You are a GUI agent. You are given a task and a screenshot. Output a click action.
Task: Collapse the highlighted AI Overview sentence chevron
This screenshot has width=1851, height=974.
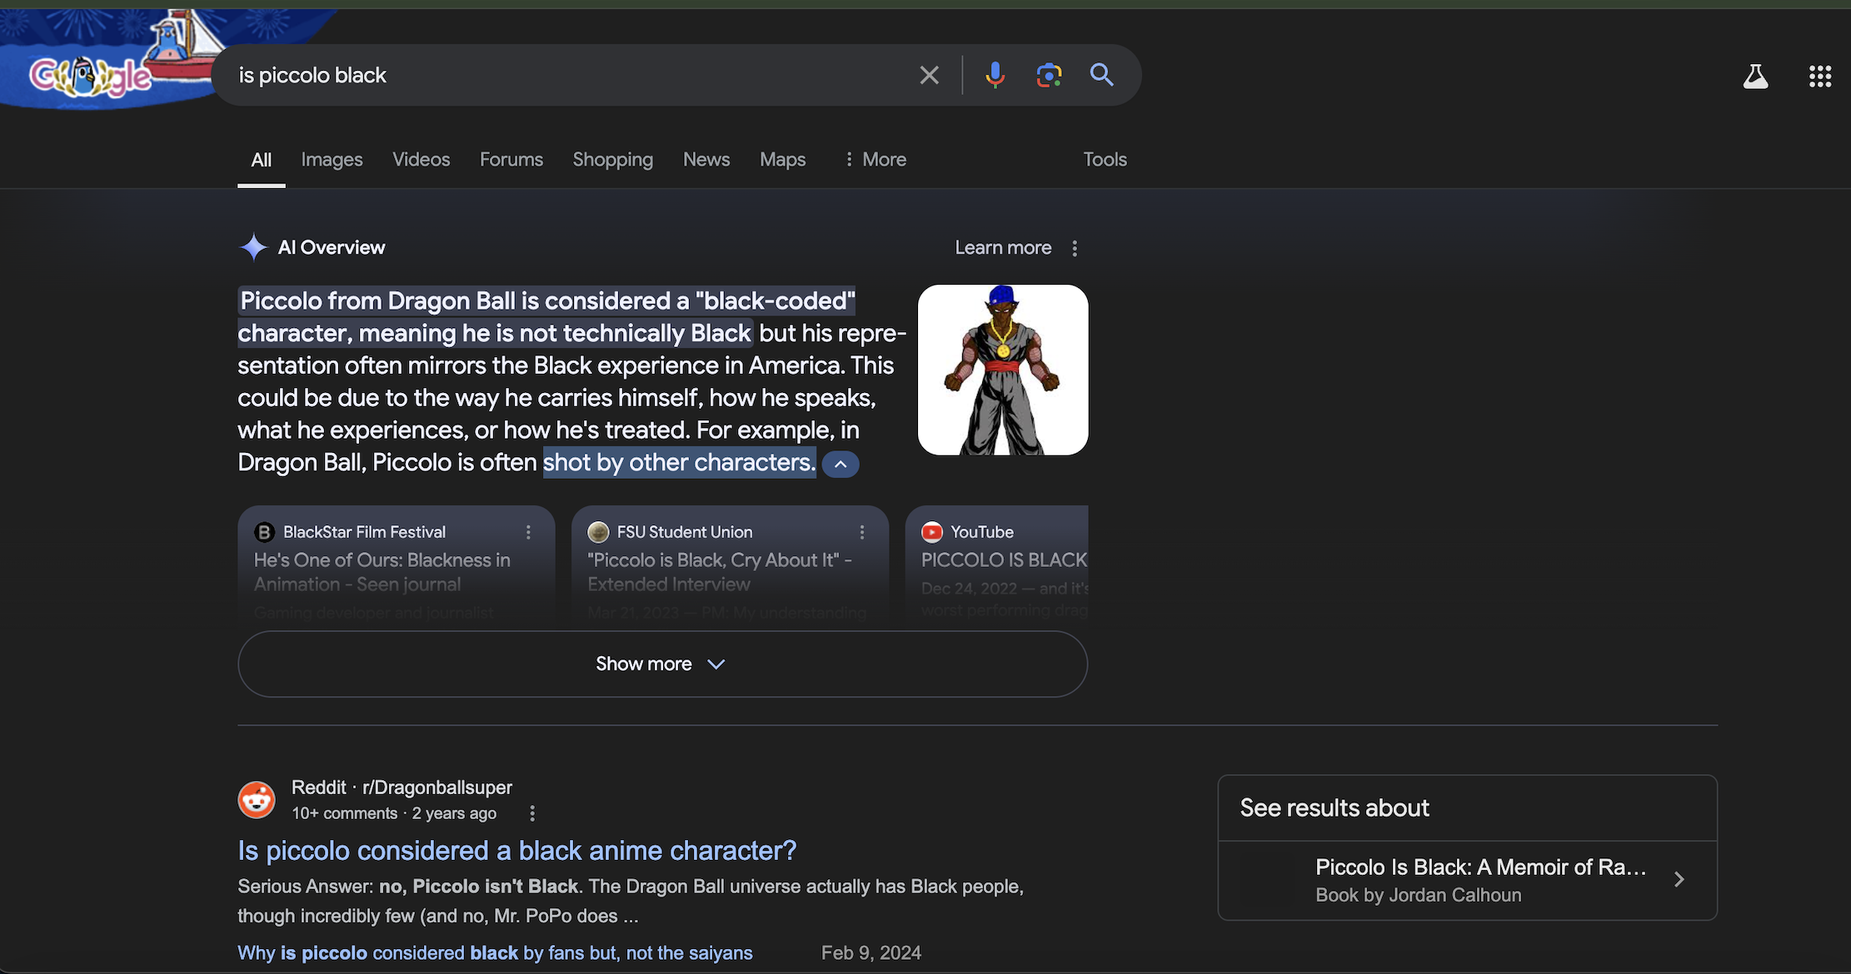[x=841, y=465]
